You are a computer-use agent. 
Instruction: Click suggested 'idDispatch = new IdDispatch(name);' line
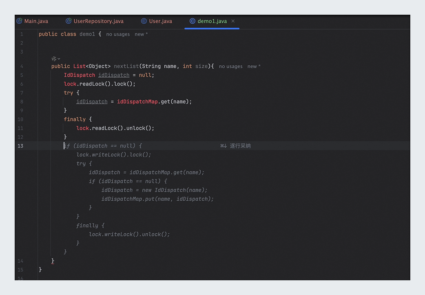(154, 190)
